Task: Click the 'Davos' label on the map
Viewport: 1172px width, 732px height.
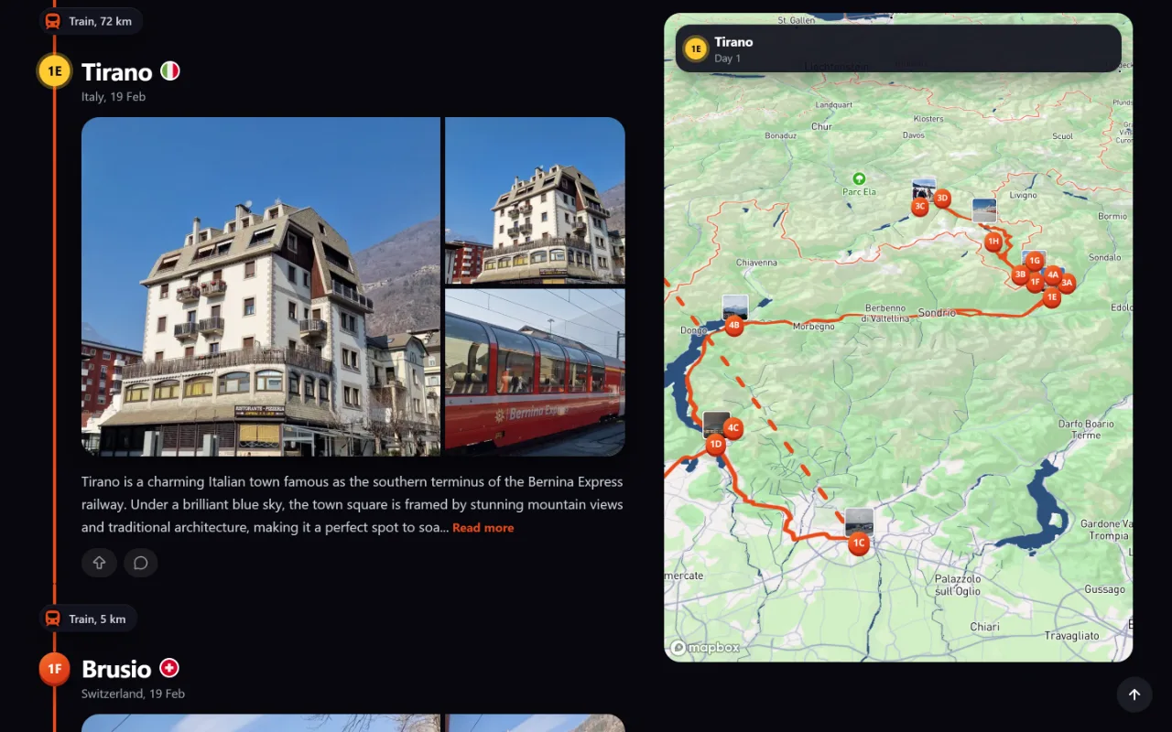Action: click(914, 135)
